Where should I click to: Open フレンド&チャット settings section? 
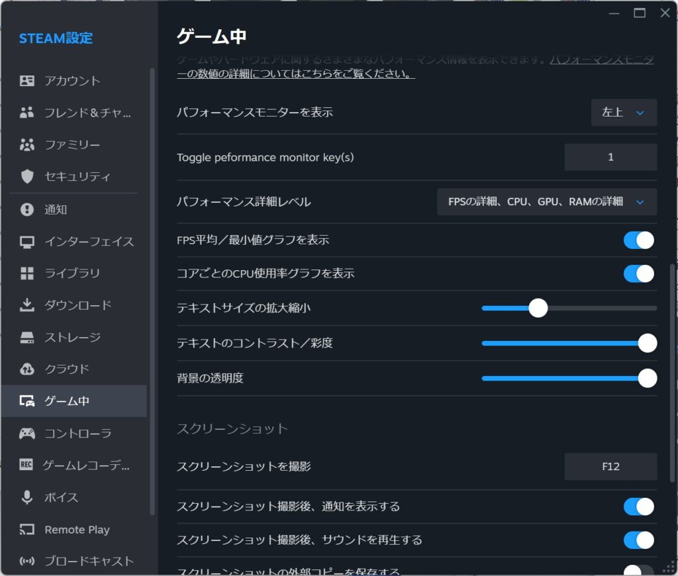[74, 113]
